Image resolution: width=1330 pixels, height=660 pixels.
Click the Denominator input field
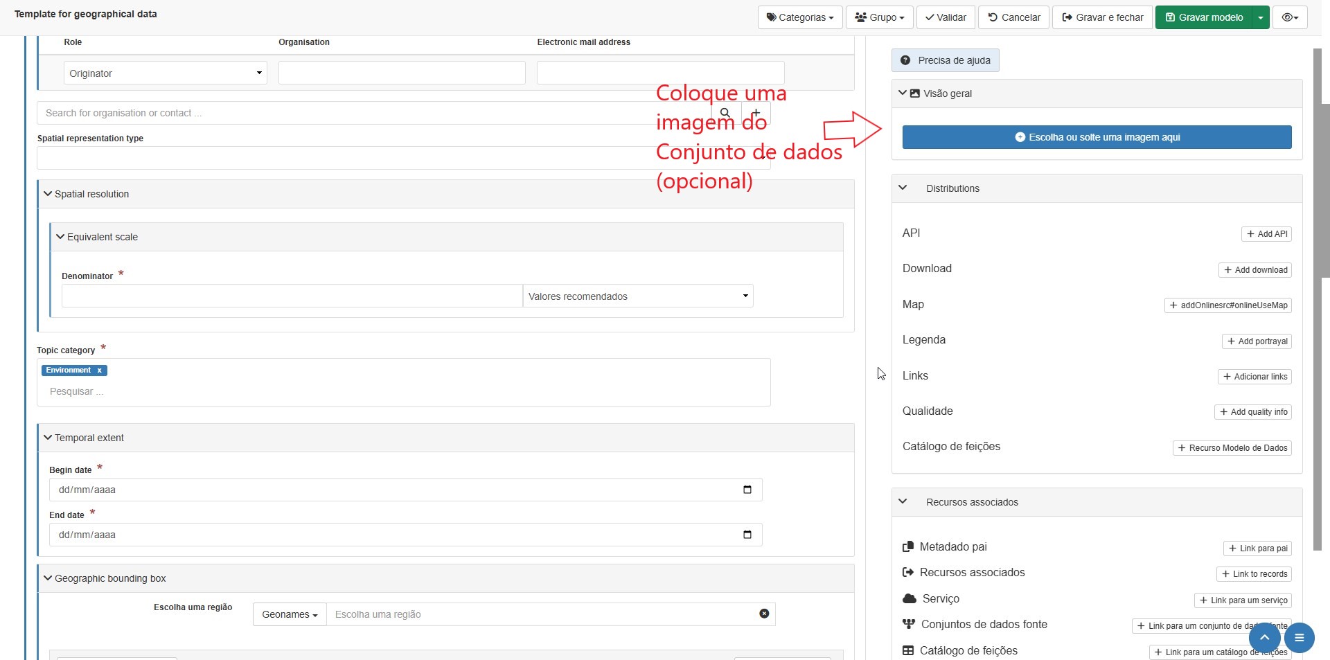(292, 296)
